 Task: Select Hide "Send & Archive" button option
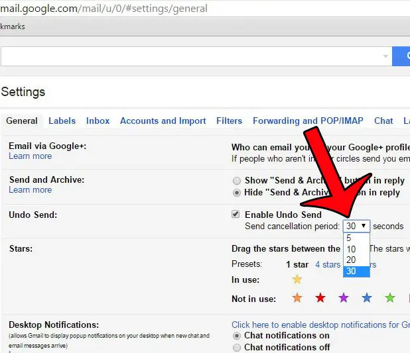click(237, 193)
